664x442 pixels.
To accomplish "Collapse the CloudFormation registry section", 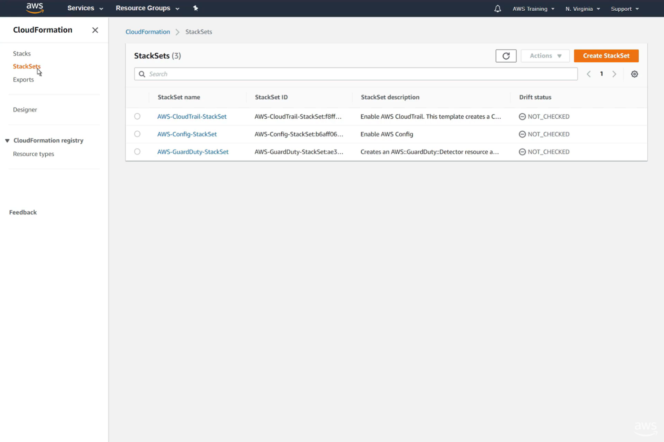I will click(7, 141).
